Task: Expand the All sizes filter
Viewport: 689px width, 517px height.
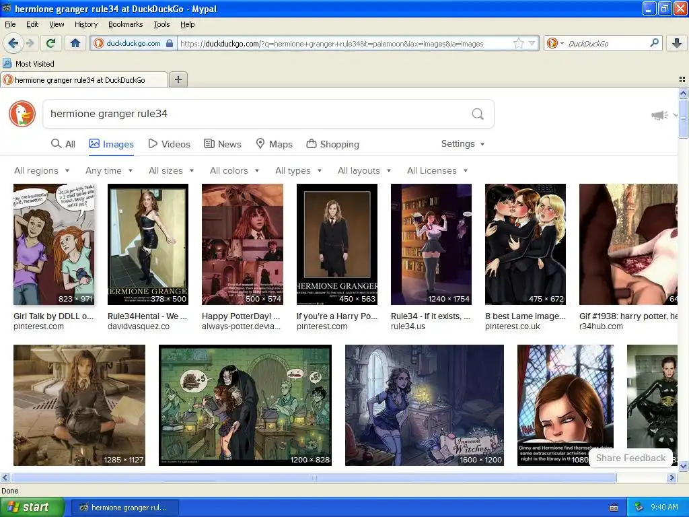Action: point(172,170)
